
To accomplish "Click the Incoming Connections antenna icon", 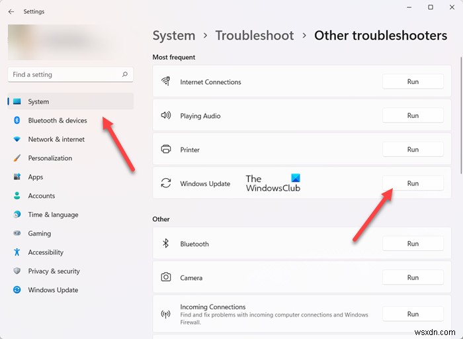I will 165,314.
